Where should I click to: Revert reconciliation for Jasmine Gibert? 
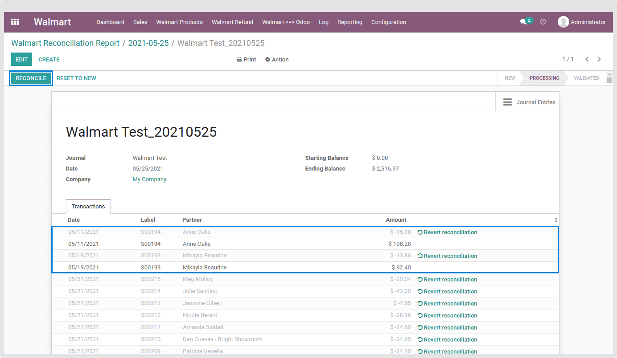pos(447,303)
